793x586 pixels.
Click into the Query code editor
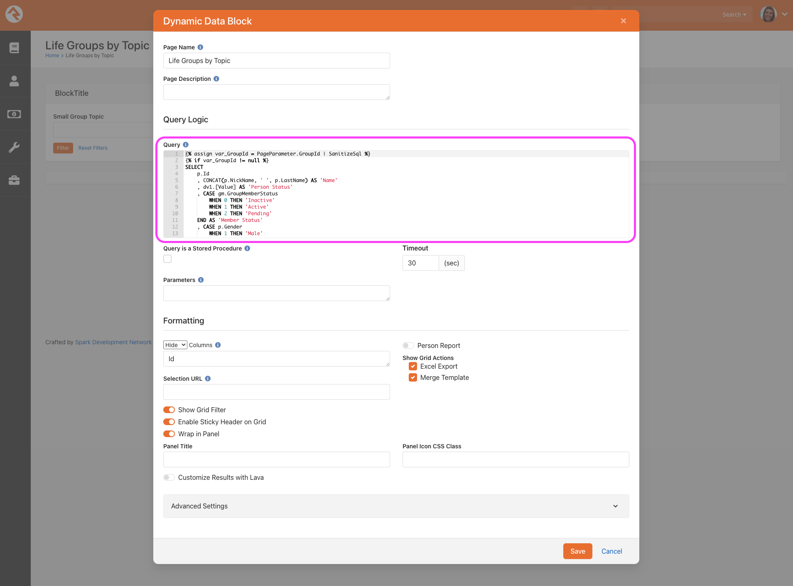coord(396,194)
